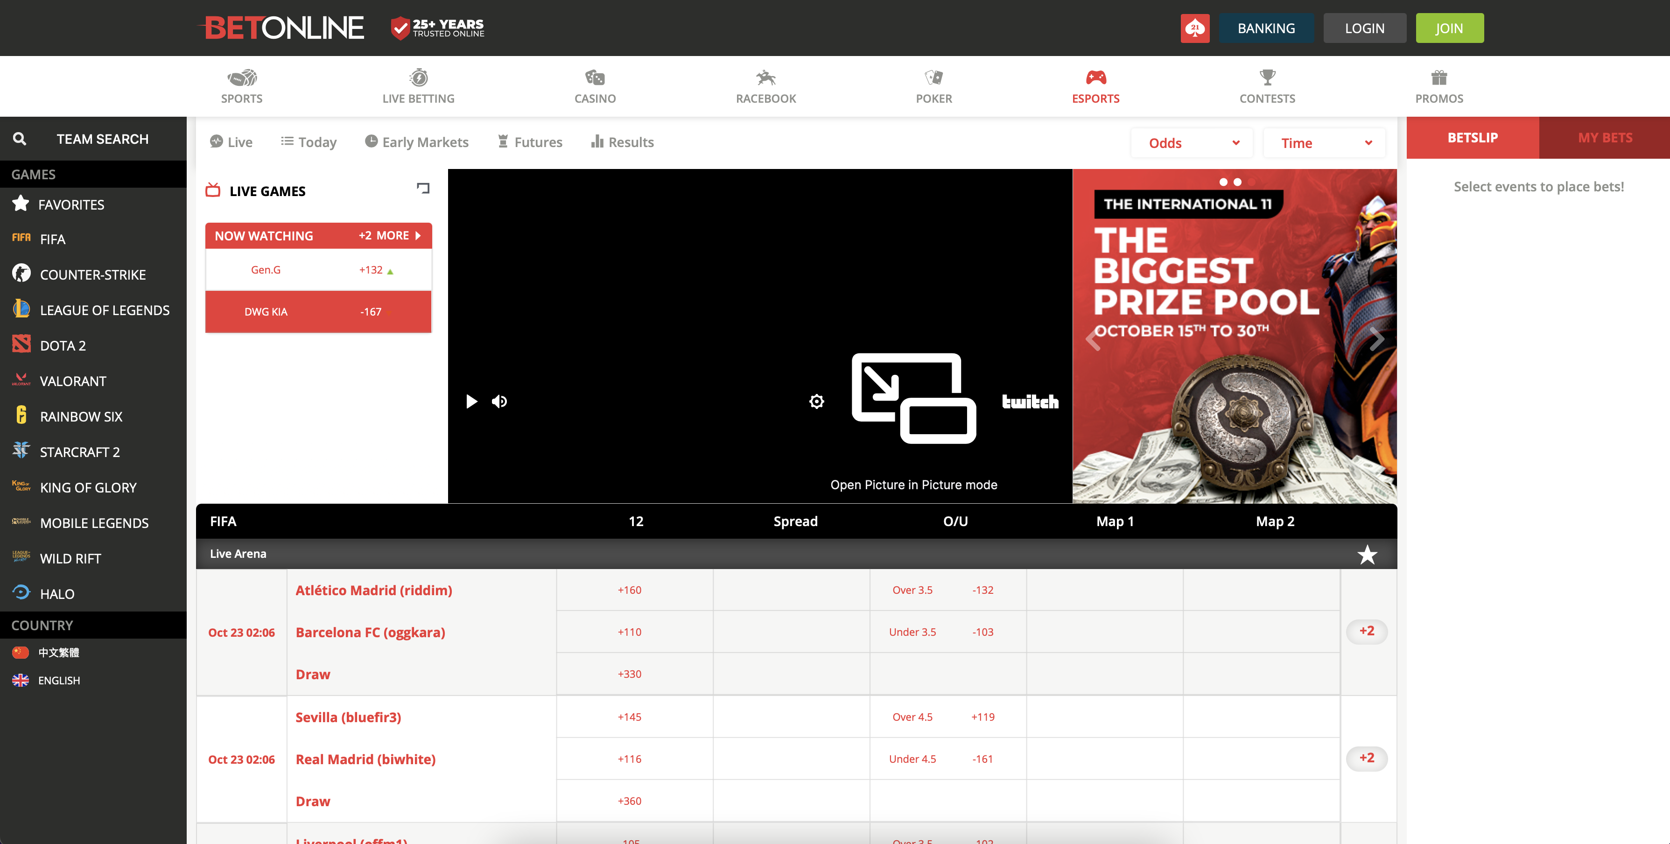Switch to the Today tab

click(x=309, y=142)
